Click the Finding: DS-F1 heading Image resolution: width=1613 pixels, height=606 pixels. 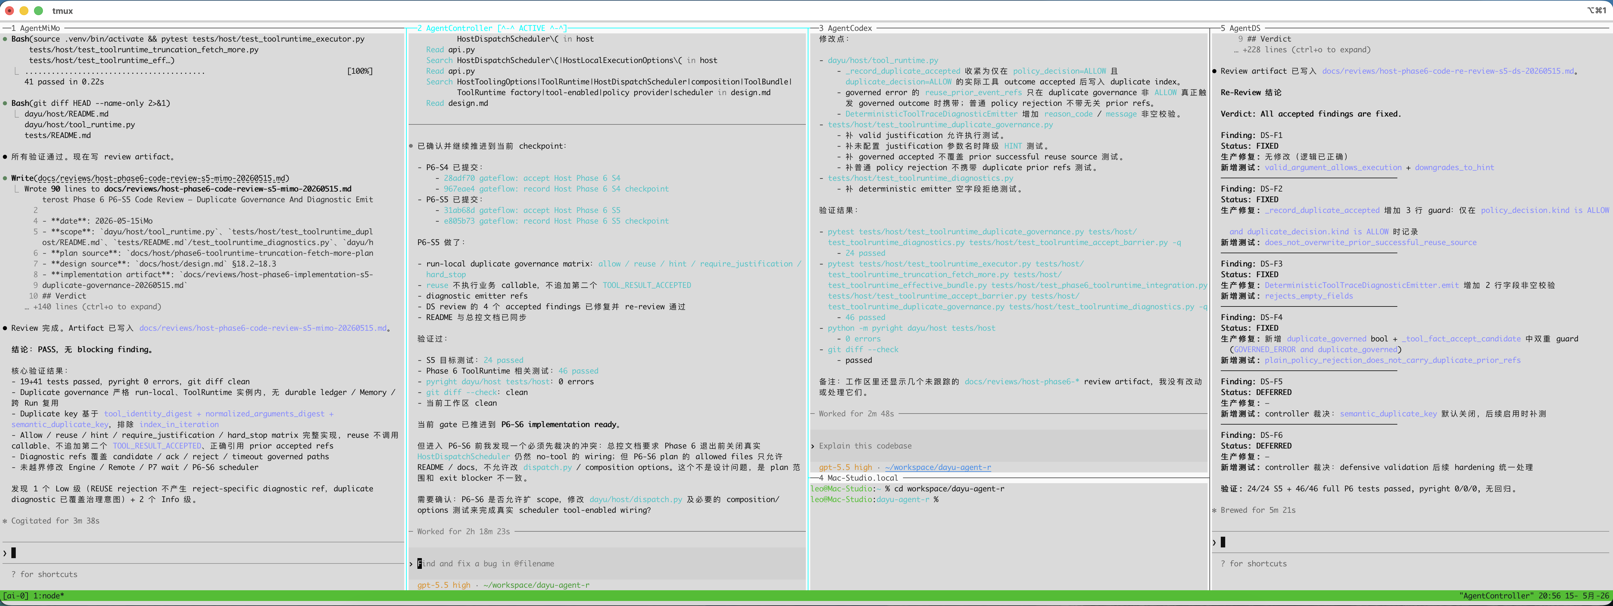[x=1251, y=136]
